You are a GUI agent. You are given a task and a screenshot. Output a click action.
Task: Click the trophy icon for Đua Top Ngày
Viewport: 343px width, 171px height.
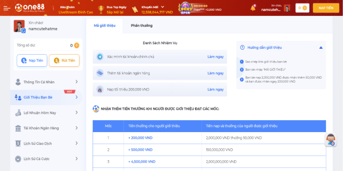point(101,9)
